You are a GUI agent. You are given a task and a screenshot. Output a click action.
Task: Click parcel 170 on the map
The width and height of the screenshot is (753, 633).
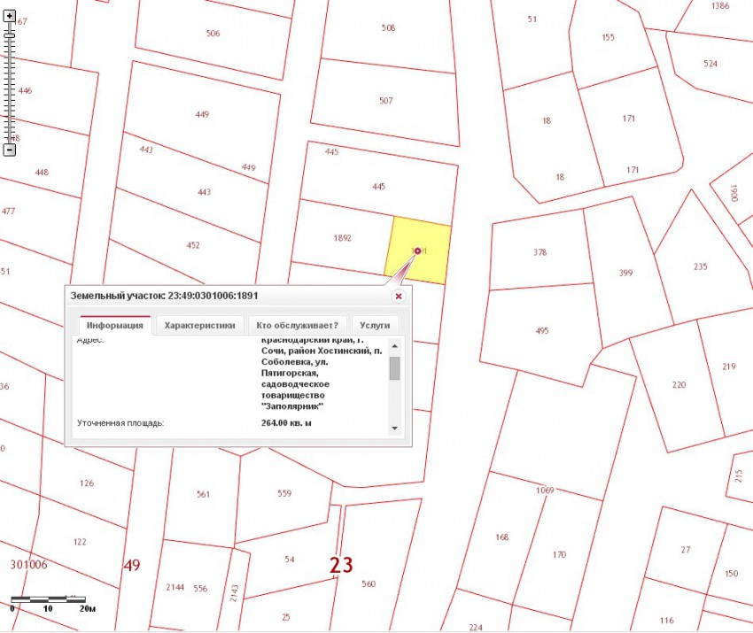coord(559,554)
